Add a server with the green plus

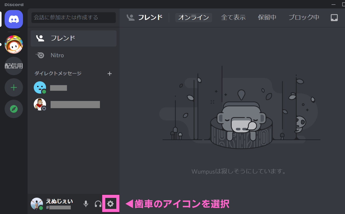pos(14,88)
